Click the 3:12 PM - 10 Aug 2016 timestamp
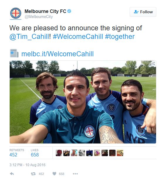Screen dimensions: 166x180 (x=27, y=165)
